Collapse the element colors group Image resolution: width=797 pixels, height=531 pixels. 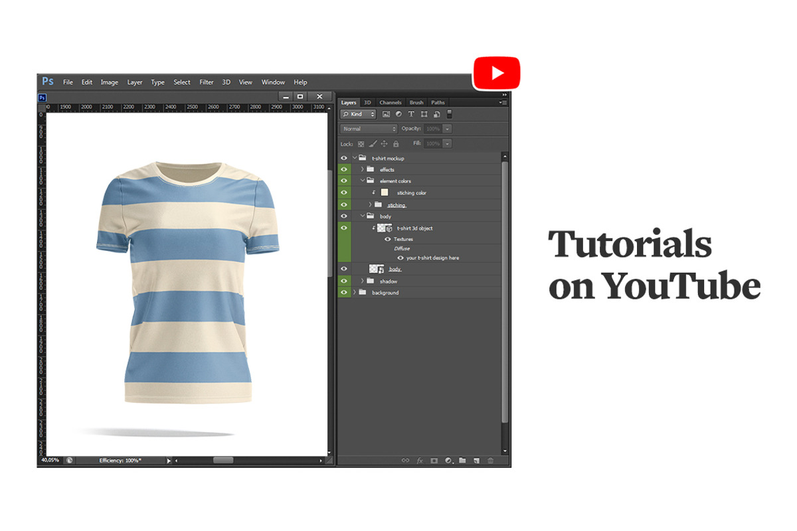363,181
